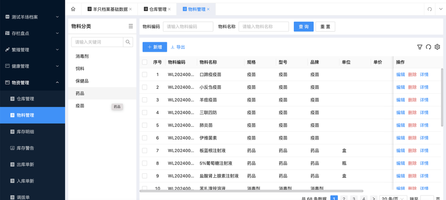The height and width of the screenshot is (200, 446).
Task: Check the row for 小反刍疫苗
Action: [144, 87]
